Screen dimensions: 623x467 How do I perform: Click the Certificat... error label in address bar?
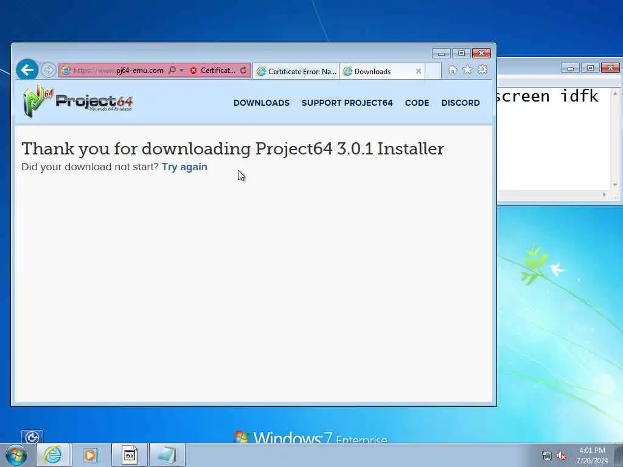point(218,71)
